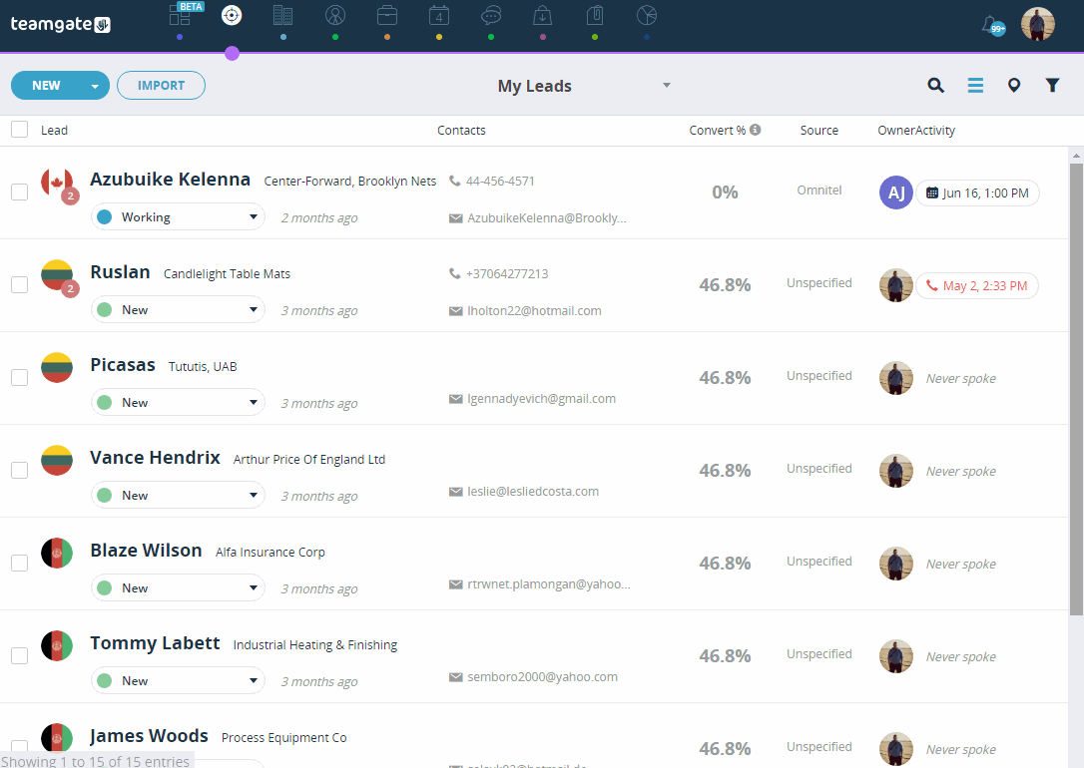The width and height of the screenshot is (1084, 768).
Task: Click the vertical scrollbar of leads list
Action: coord(1076,389)
